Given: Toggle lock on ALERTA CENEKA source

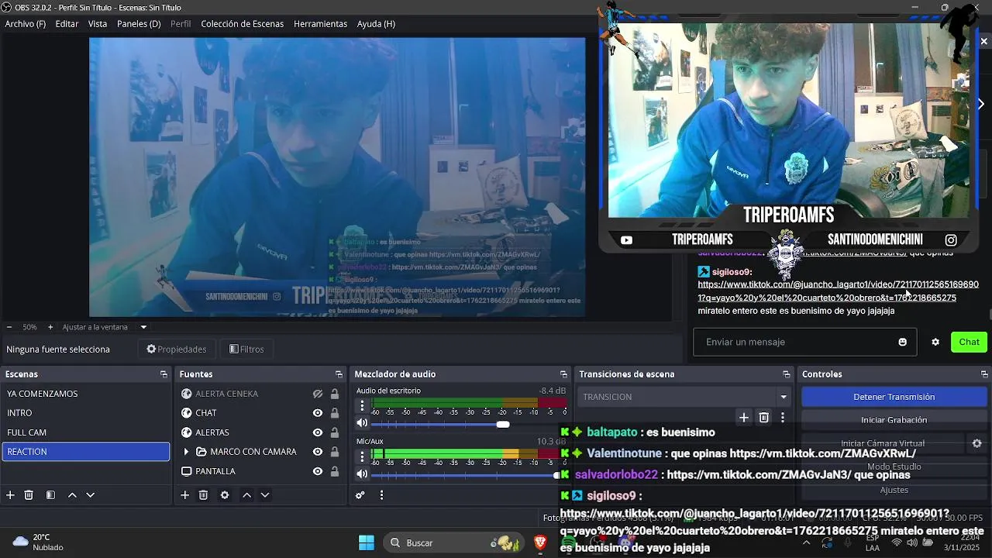Looking at the screenshot, I should coord(335,394).
